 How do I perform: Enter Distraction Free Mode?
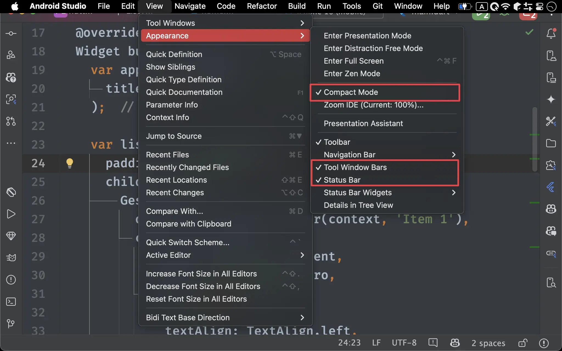[387, 48]
